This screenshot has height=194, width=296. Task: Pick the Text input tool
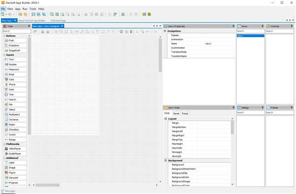click(15, 60)
